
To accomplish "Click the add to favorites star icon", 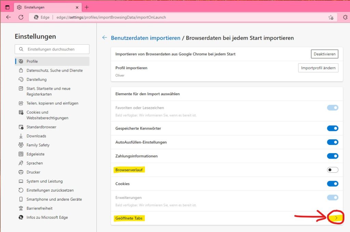I will (x=331, y=17).
